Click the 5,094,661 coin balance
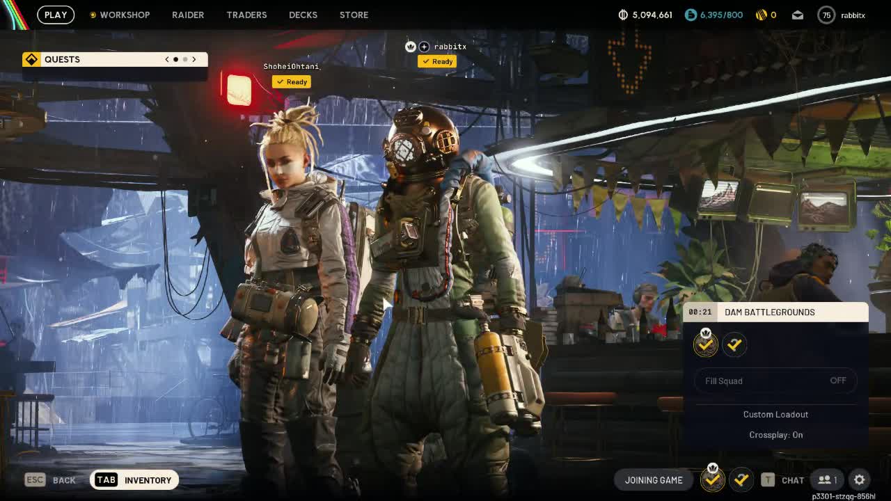Screen dimensions: 891x501 pyautogui.click(x=652, y=15)
